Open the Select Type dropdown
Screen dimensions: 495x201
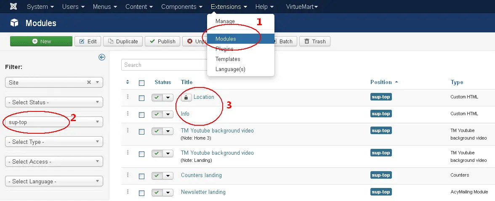coord(54,142)
